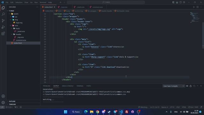
Task: Switch to the _reset.scss editor tab
Action: coord(81,7)
